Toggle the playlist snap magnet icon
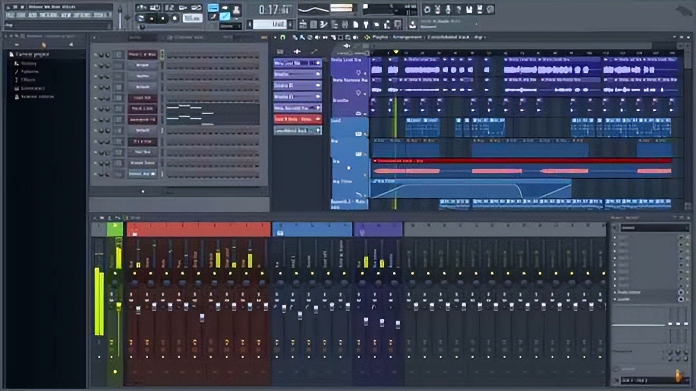 (283, 37)
